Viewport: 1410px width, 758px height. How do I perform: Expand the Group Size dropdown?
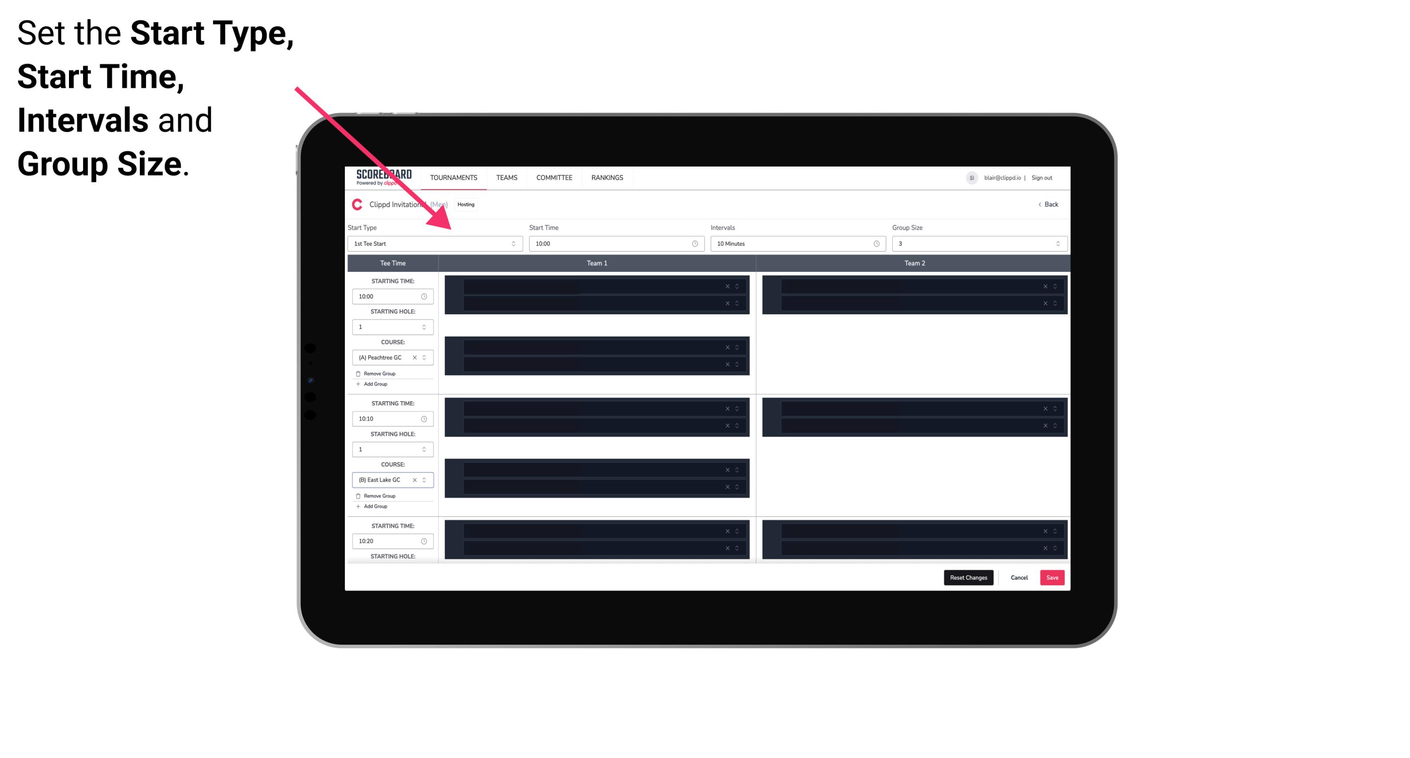click(x=1055, y=244)
